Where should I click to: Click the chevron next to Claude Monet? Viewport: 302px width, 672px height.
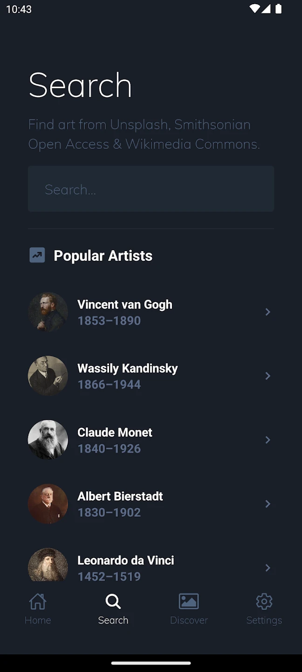tap(268, 440)
